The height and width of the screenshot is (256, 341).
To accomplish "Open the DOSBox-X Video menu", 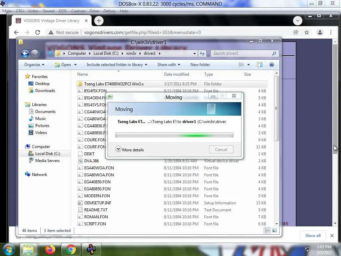I will tap(33, 11).
